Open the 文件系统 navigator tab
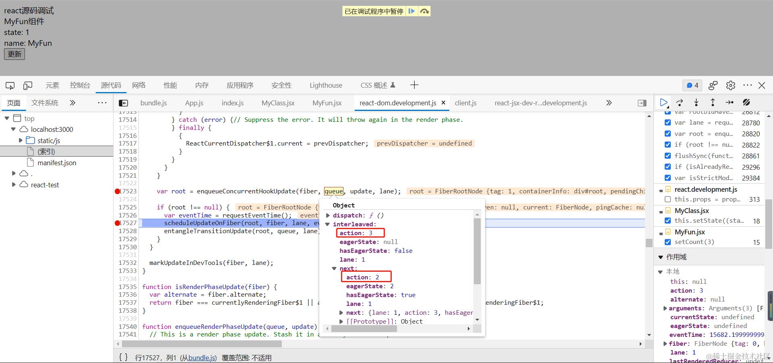 point(45,103)
